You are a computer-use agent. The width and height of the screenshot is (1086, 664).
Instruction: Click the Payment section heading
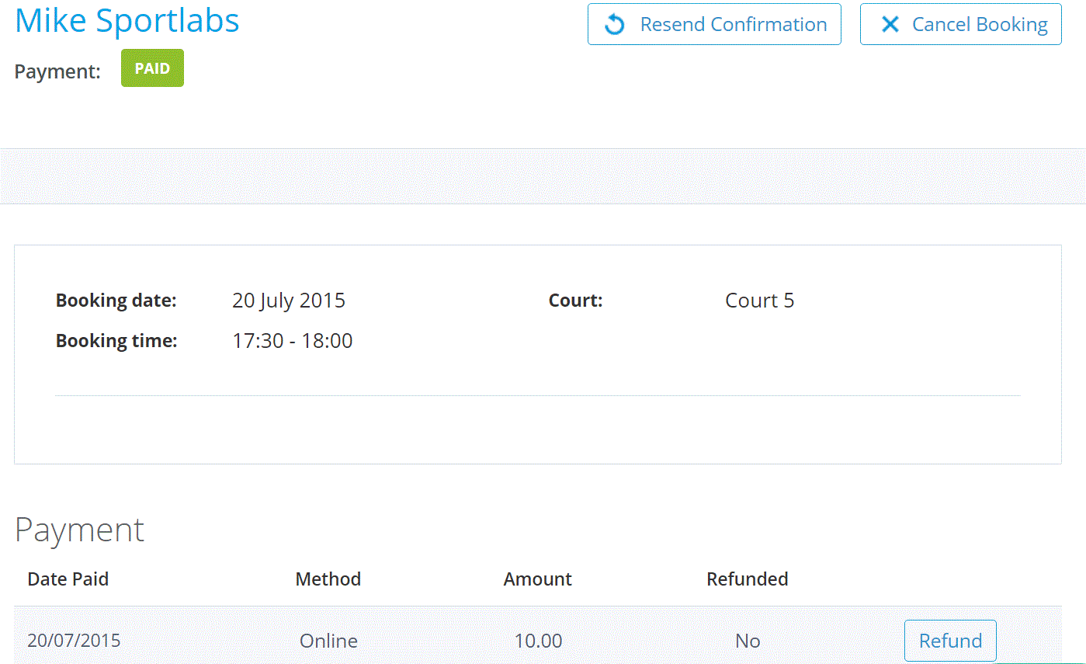pyautogui.click(x=79, y=530)
